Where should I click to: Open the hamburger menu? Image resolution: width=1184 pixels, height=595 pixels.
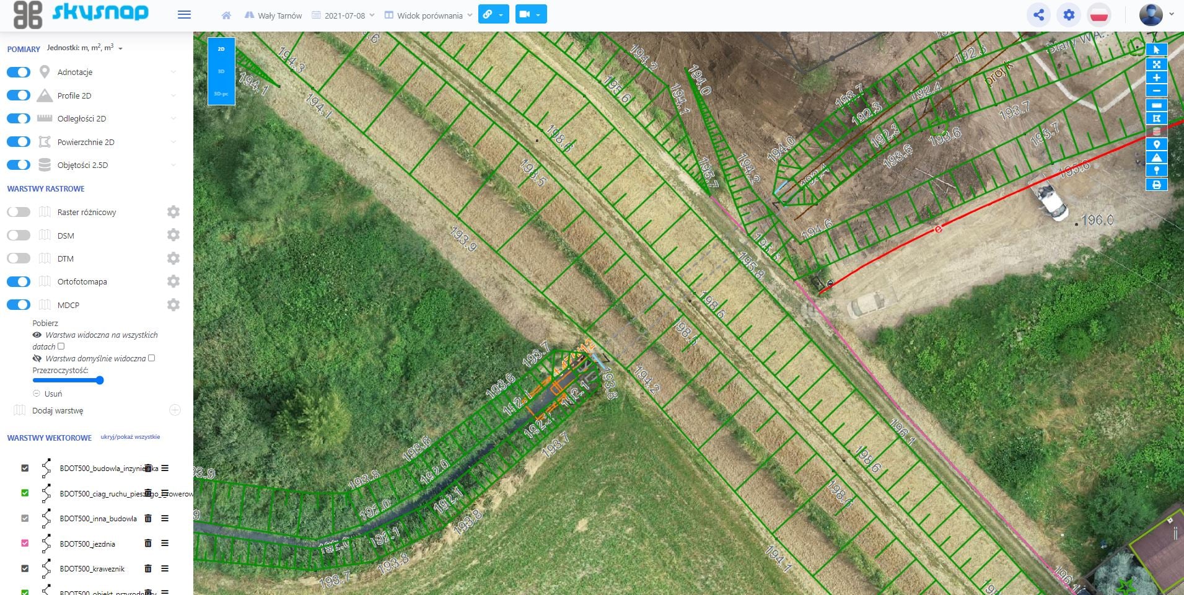[x=184, y=15]
